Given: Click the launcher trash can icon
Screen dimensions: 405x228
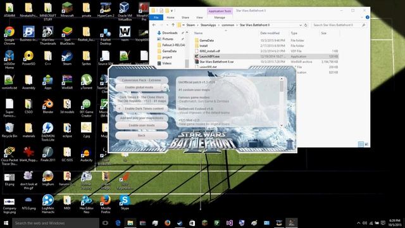Looking at the screenshot, I should [x=290, y=144].
